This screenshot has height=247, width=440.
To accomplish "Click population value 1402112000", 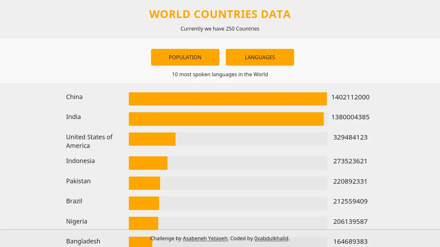I will tap(350, 97).
